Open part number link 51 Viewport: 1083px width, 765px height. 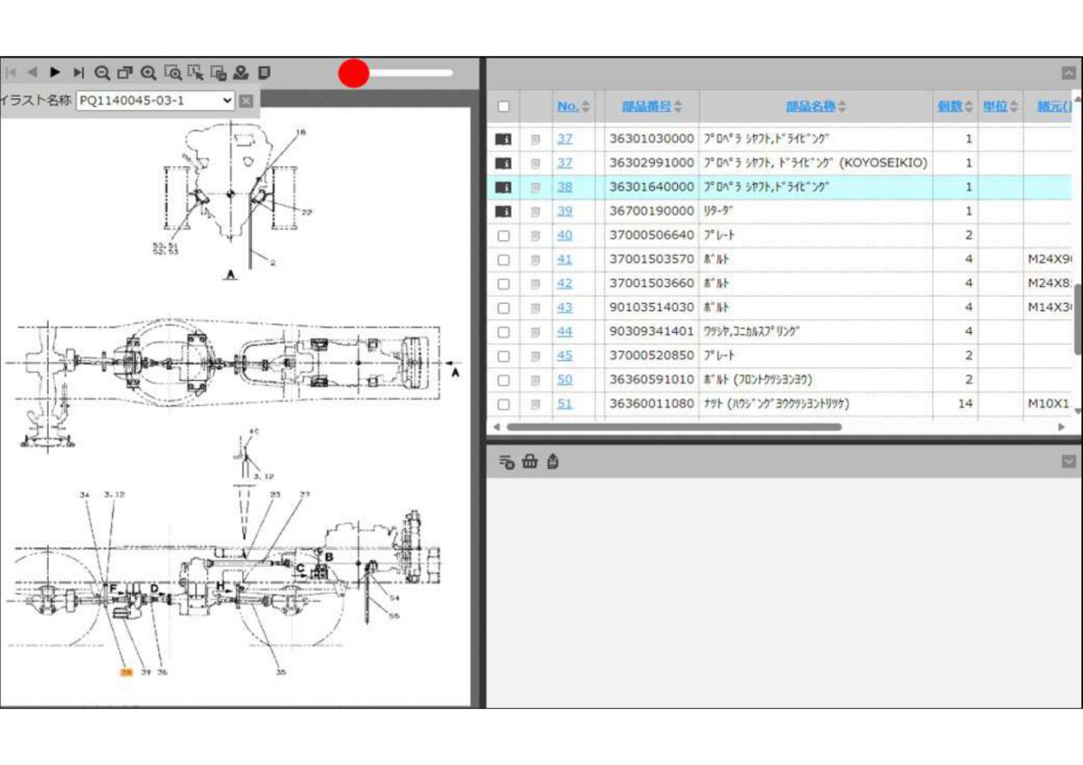pos(565,403)
